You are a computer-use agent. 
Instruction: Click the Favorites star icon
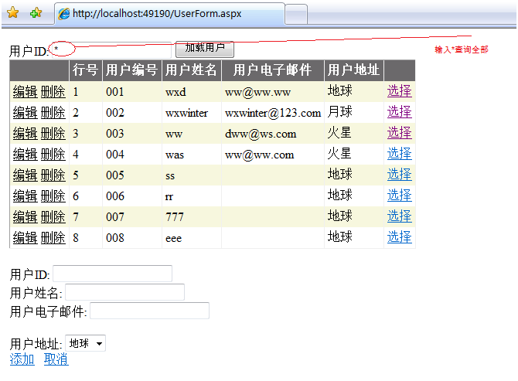pyautogui.click(x=13, y=13)
